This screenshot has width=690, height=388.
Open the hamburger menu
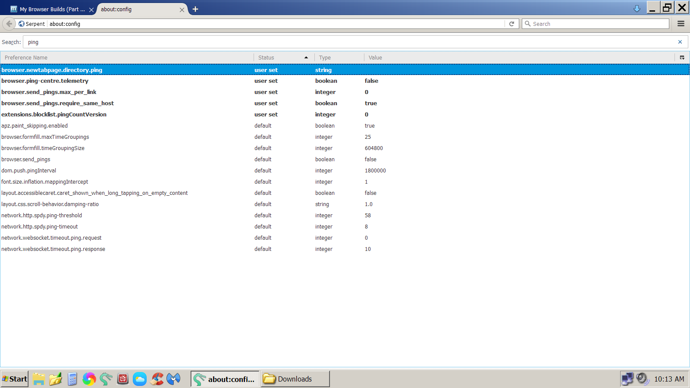tap(681, 24)
